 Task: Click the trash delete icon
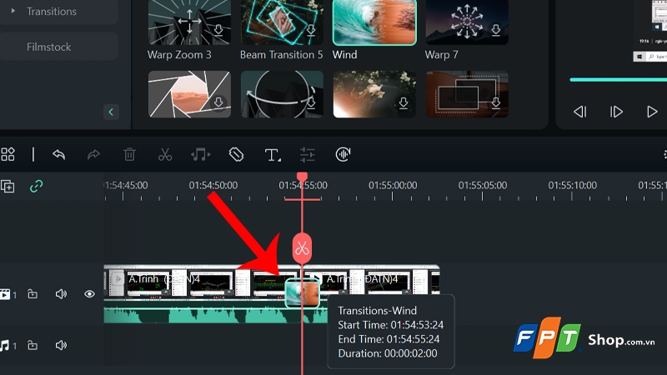click(129, 154)
